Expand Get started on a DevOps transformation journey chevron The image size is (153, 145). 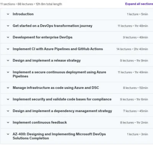pyautogui.click(x=8, y=26)
